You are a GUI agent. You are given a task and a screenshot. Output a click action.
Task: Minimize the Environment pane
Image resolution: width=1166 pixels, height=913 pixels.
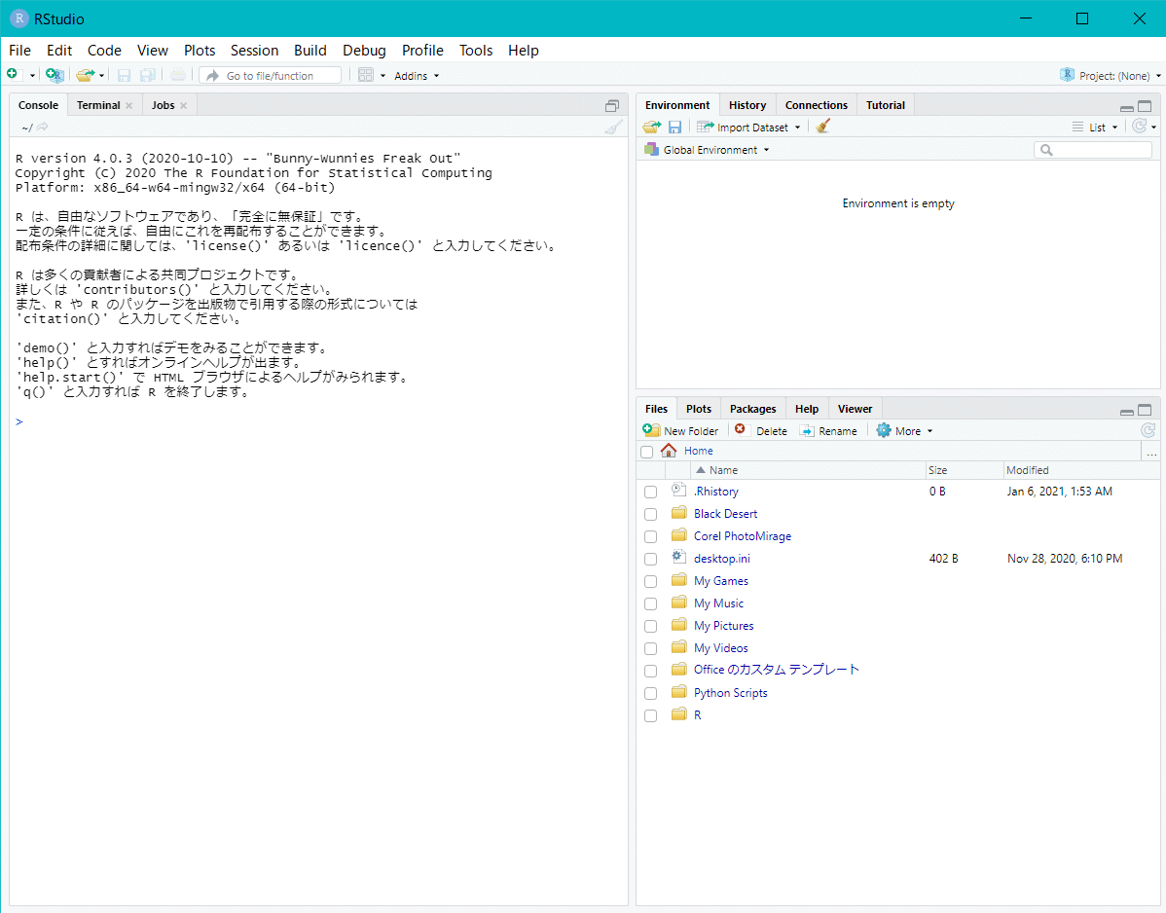click(1127, 107)
